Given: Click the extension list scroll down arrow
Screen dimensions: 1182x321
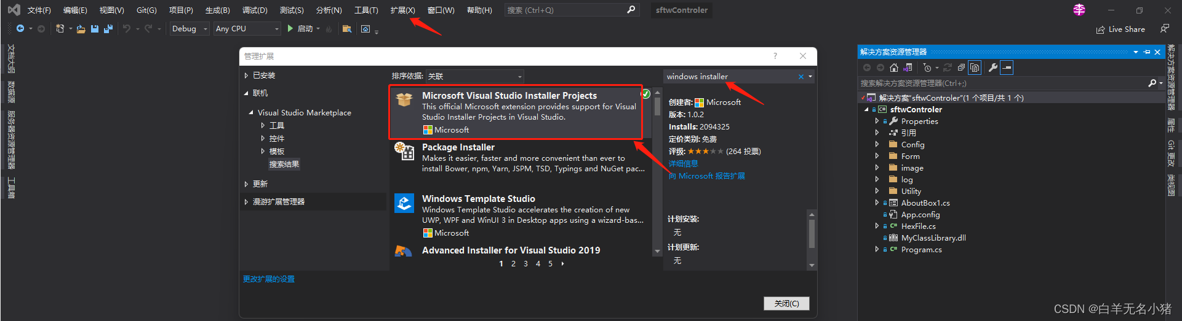Looking at the screenshot, I should pos(657,251).
